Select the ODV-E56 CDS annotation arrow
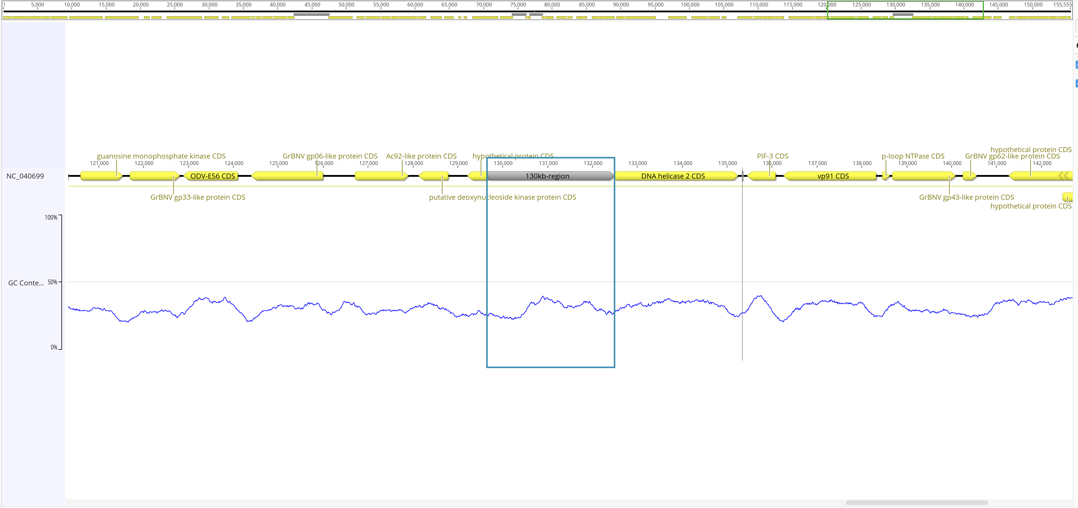This screenshot has height=508, width=1078. [212, 176]
